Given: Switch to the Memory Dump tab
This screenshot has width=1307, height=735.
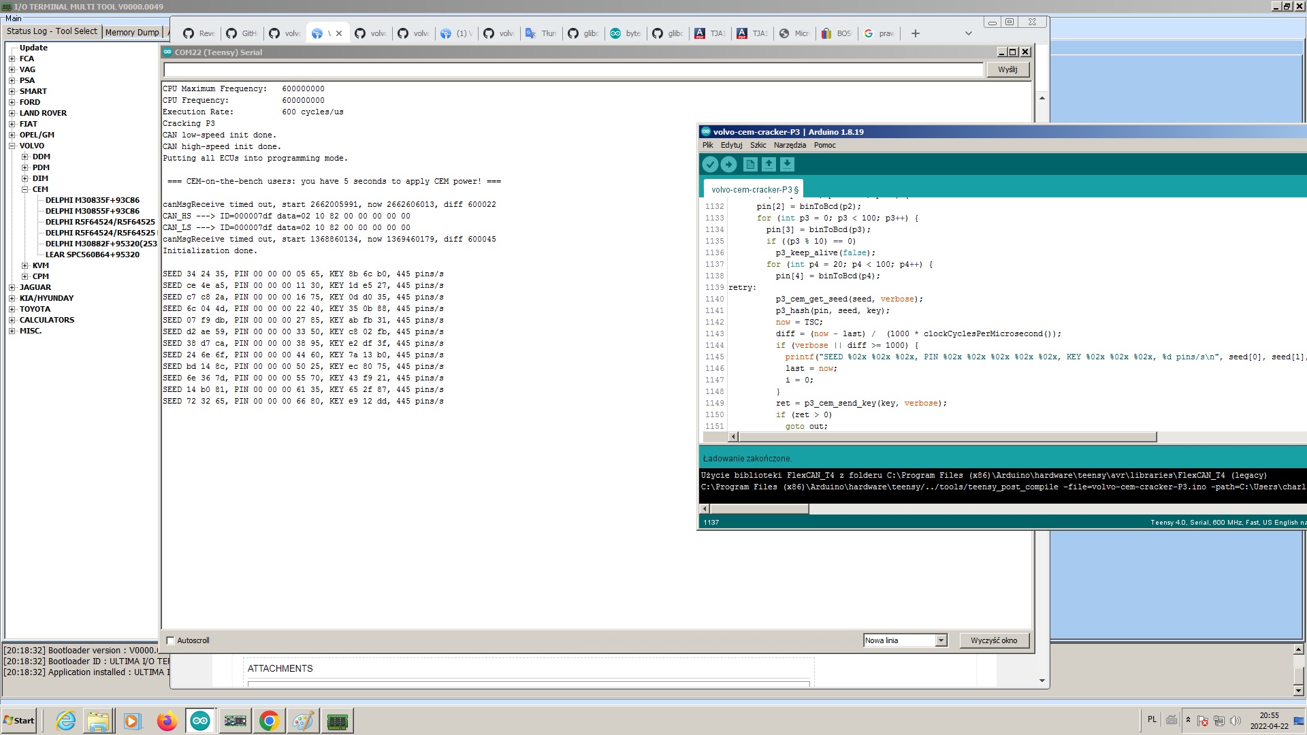Looking at the screenshot, I should point(132,32).
